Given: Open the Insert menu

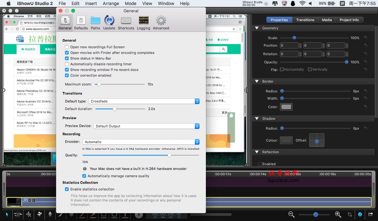Looking at the screenshot, I should 91,3.
